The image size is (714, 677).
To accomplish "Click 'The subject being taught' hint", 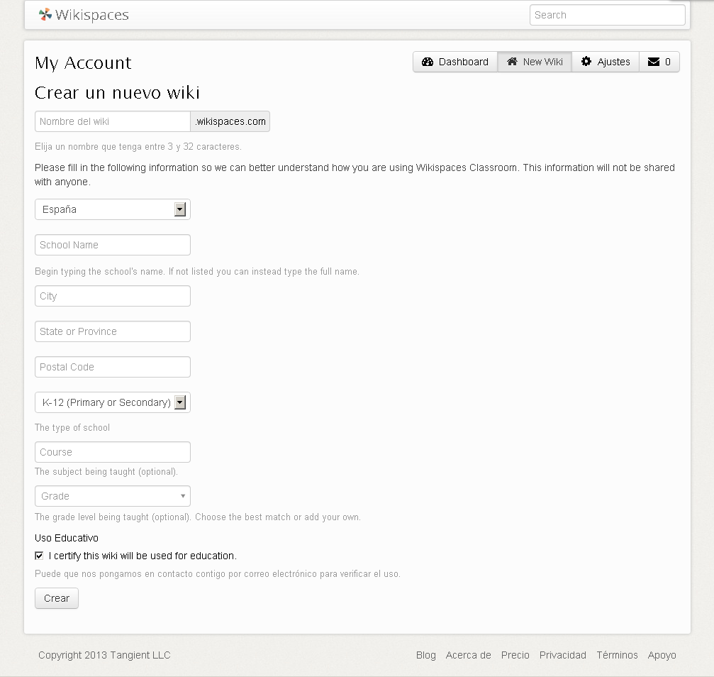I will pos(106,471).
